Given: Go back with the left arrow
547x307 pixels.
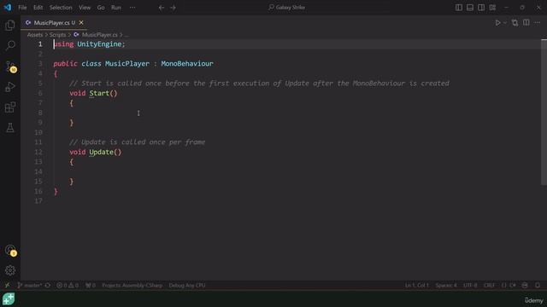Looking at the screenshot, I should click(x=162, y=8).
